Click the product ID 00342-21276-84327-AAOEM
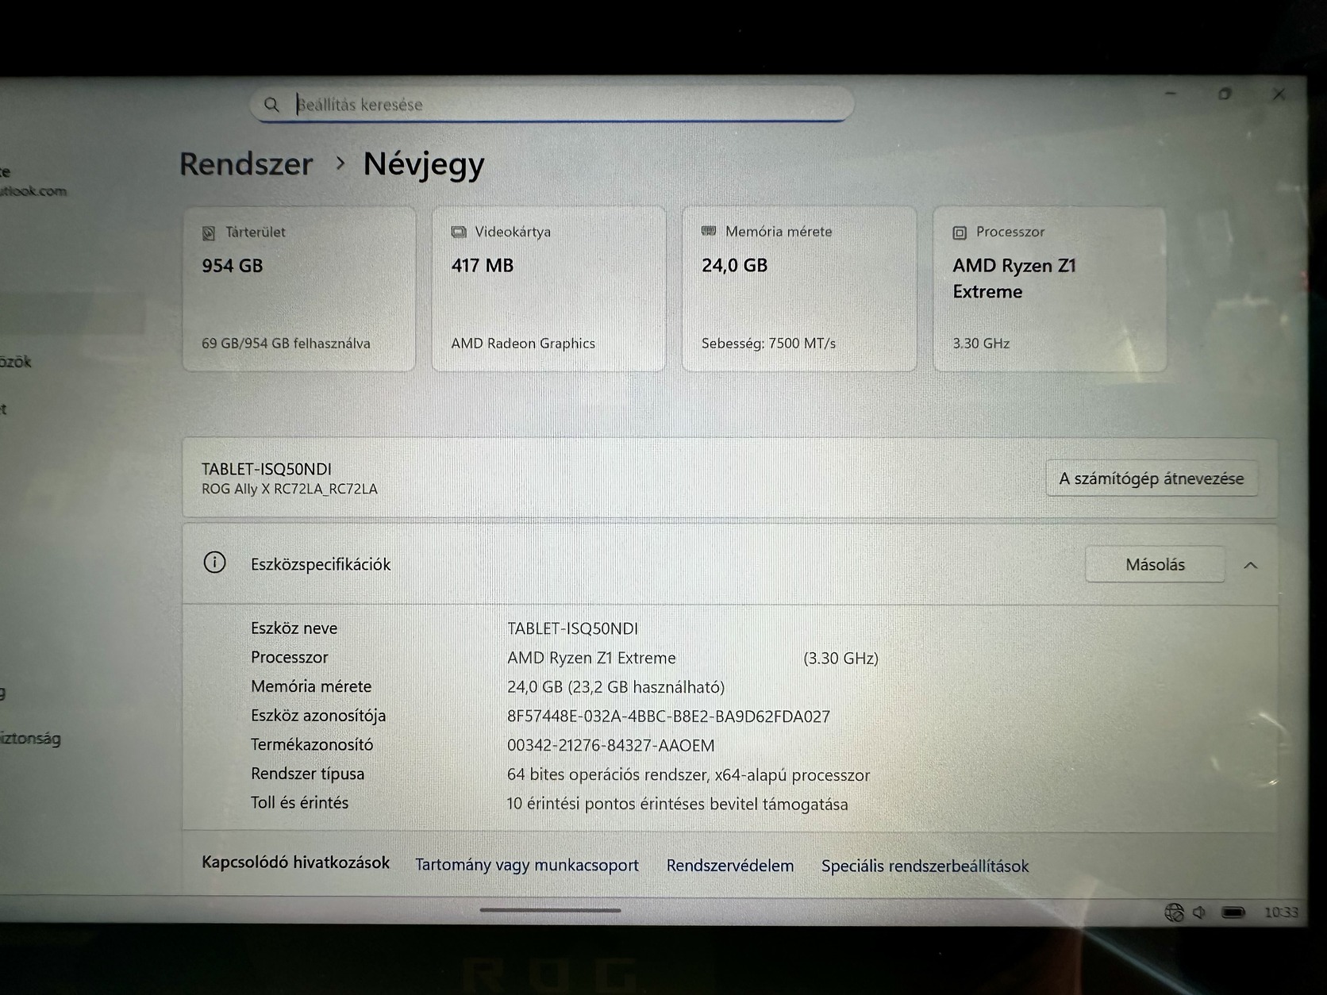 point(611,746)
